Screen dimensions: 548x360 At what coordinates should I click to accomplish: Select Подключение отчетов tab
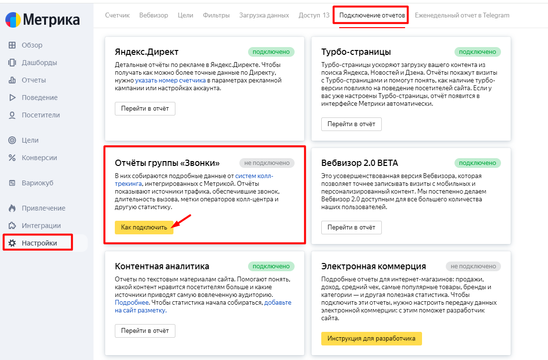372,16
